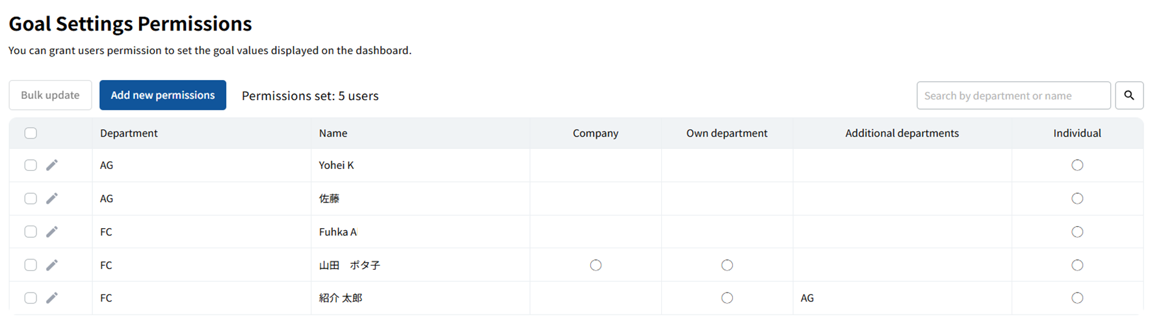Viewport: 1152px width, 325px height.
Task: Check the box for Yohei K row
Action: [31, 165]
